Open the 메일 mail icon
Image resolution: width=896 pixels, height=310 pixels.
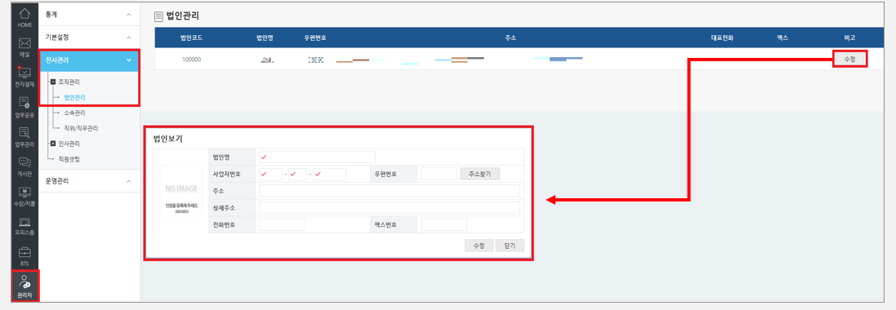pos(25,46)
